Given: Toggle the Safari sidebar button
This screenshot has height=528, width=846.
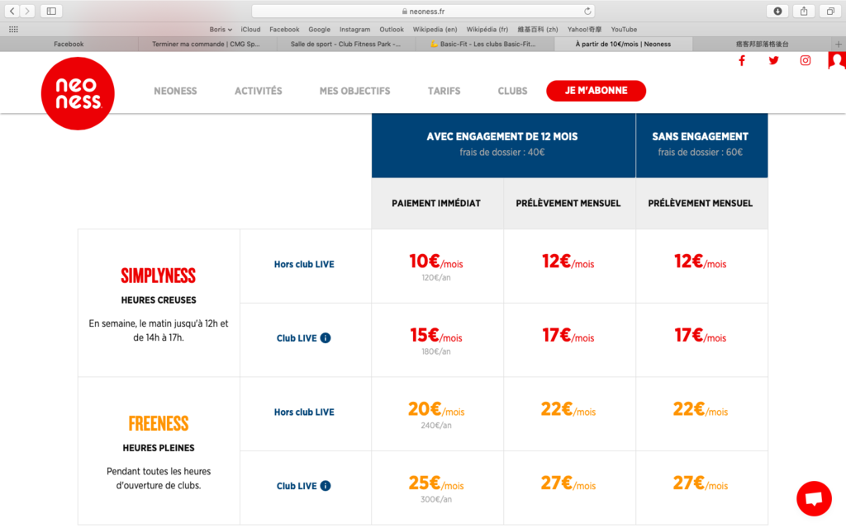Looking at the screenshot, I should [x=51, y=11].
